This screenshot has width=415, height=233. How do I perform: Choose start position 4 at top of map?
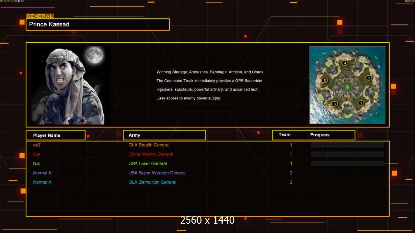[x=345, y=63]
